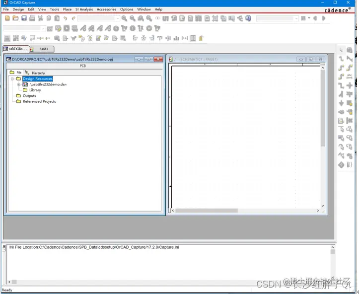Click the INI File Location log line

point(94,247)
